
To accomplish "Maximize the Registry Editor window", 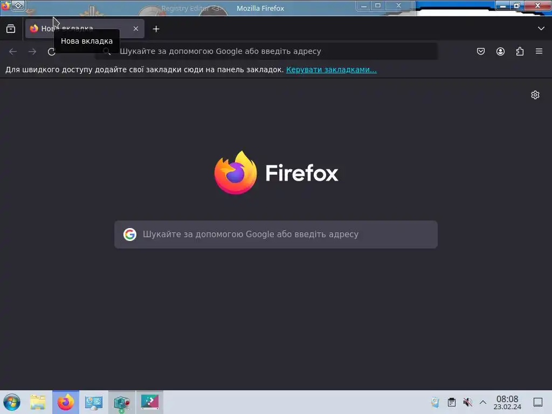I will (378, 6).
